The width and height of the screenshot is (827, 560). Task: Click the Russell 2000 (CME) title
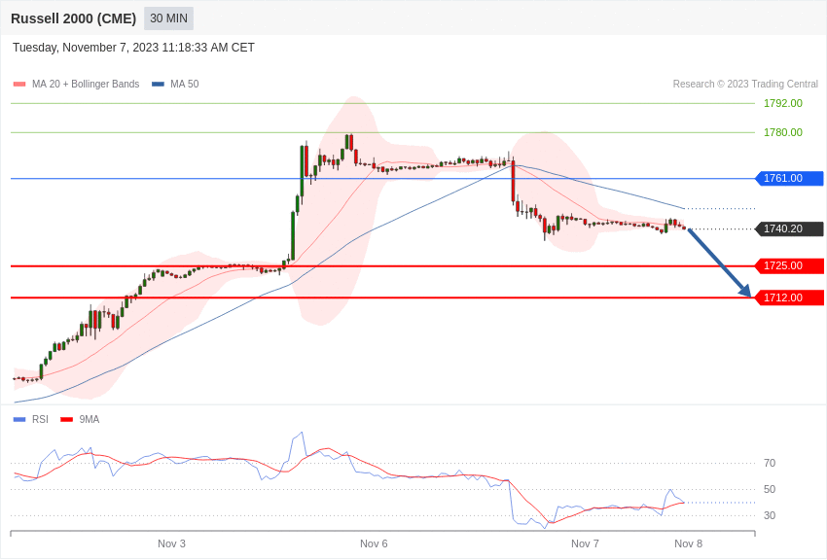(73, 18)
